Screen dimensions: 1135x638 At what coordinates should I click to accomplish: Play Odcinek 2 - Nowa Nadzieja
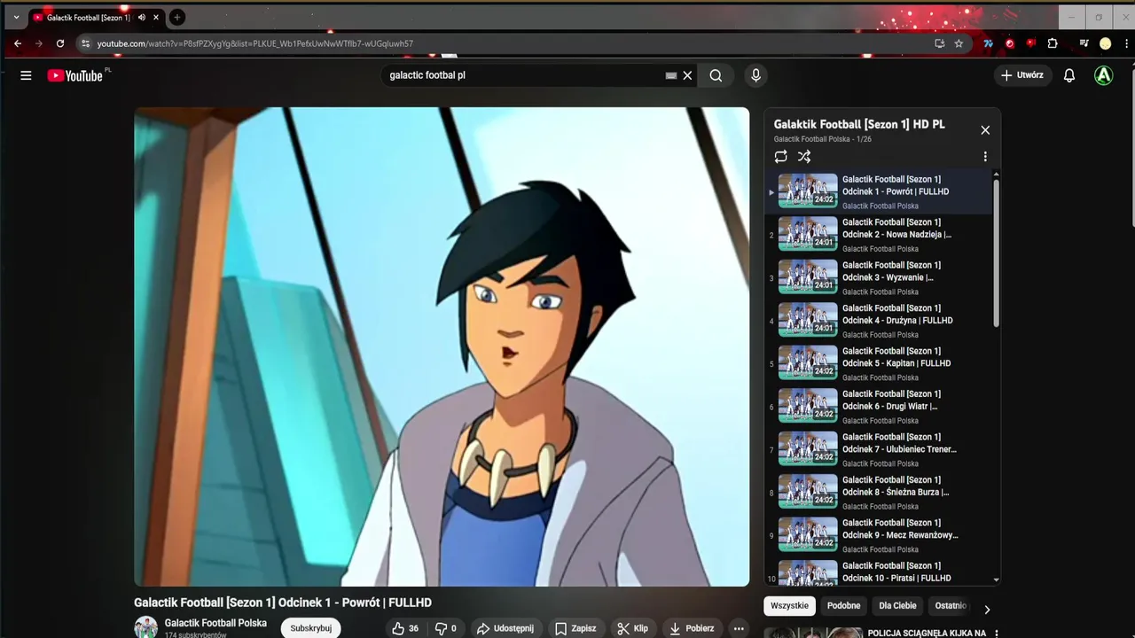878,235
